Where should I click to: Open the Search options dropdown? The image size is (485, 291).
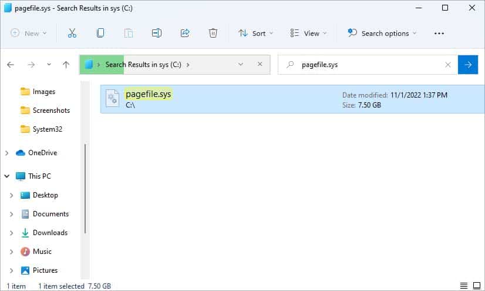[x=382, y=33]
